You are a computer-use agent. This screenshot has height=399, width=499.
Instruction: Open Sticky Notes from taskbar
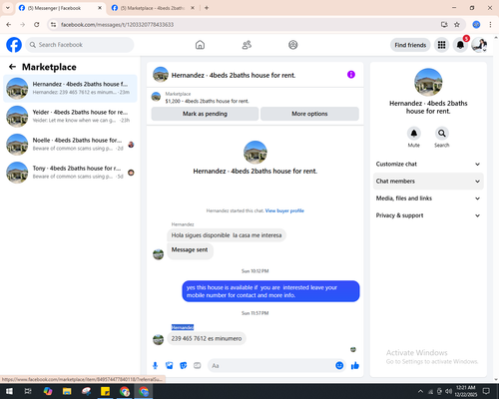pos(105,391)
